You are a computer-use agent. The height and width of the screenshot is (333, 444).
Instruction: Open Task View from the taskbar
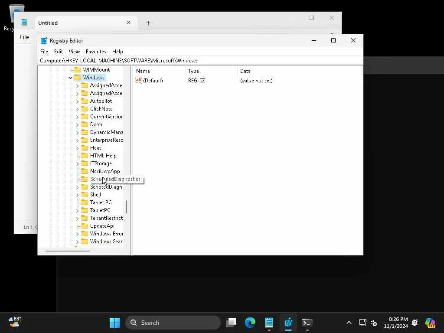pos(231,323)
